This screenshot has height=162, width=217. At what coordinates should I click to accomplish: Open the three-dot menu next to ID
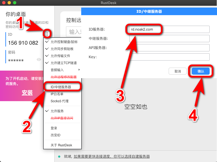(x=47, y=34)
